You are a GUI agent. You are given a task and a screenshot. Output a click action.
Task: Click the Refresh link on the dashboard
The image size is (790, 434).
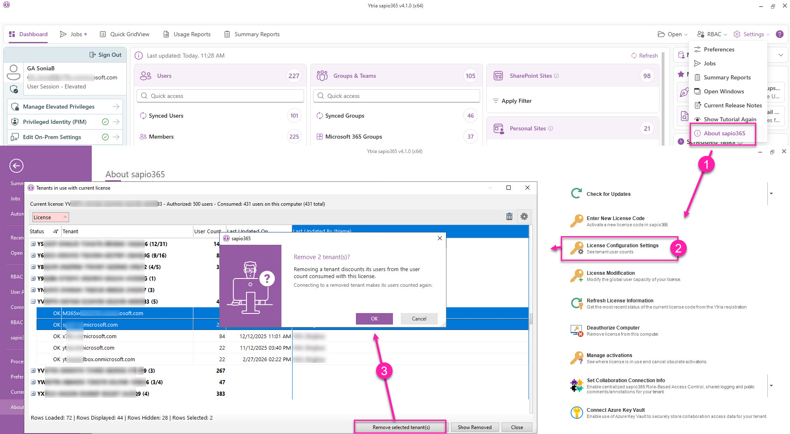(644, 56)
